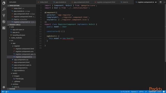
Task: Open register.component.scss file
Action: point(24,51)
